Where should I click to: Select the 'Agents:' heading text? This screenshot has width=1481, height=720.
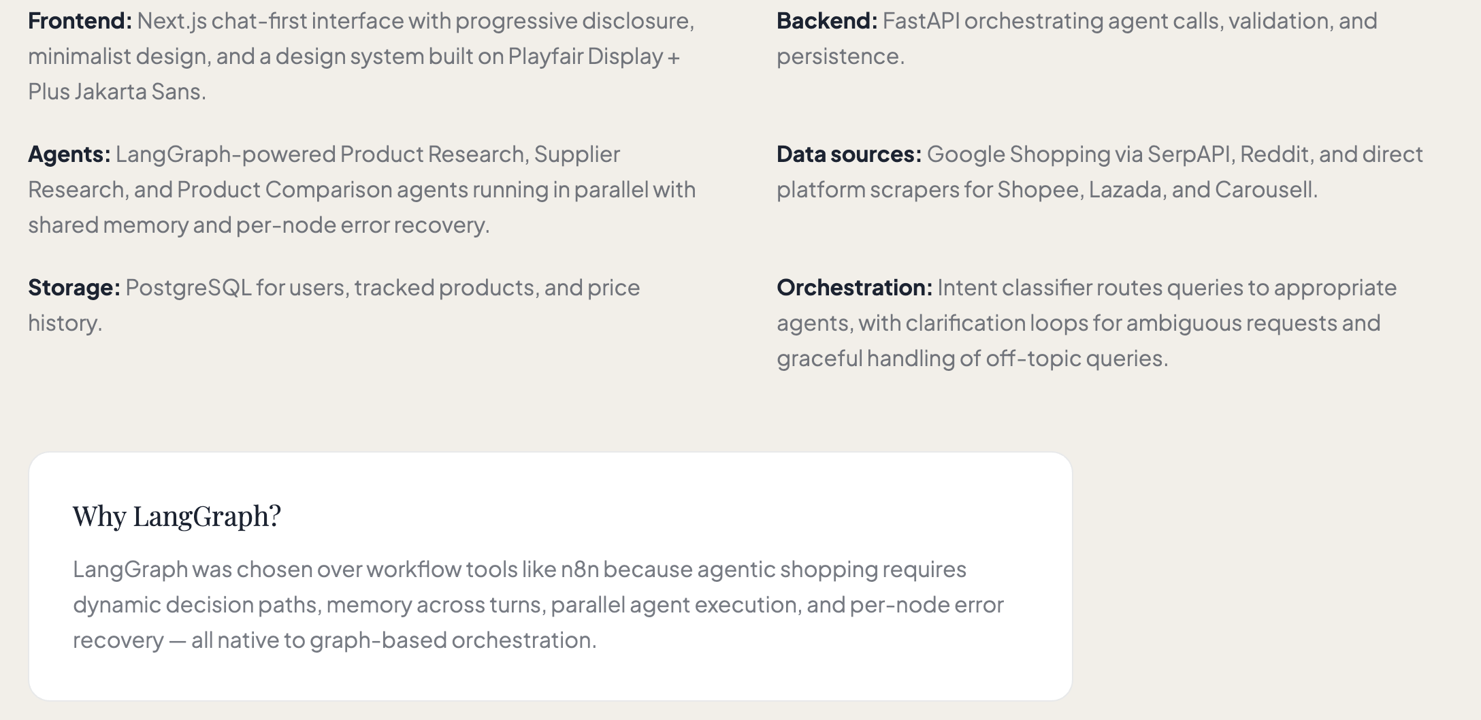coord(69,154)
